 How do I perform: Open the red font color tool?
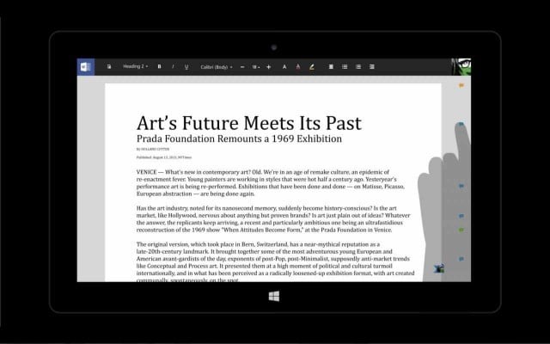tap(298, 67)
